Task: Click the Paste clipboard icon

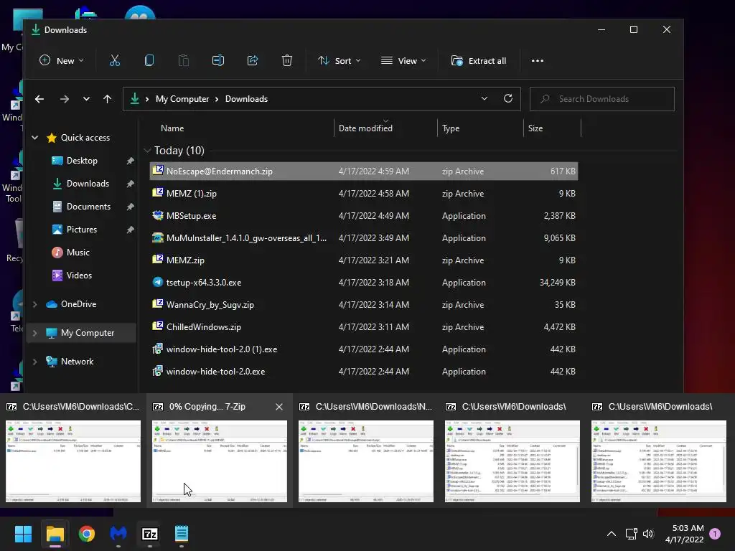Action: (x=183, y=60)
